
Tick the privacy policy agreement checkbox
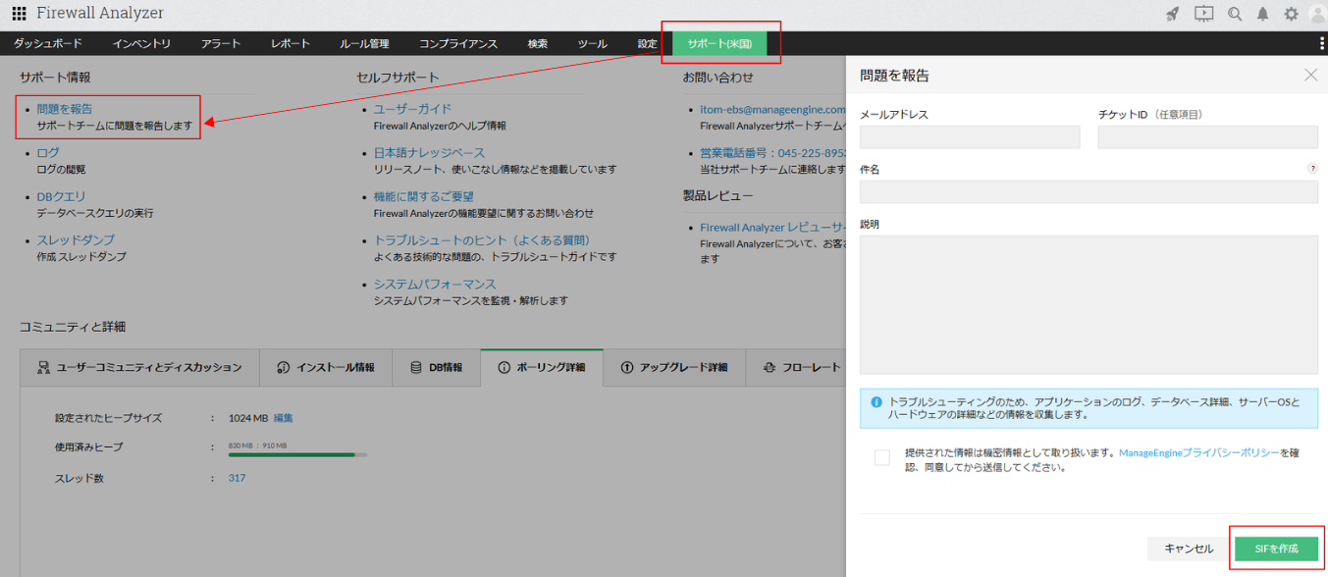point(881,457)
